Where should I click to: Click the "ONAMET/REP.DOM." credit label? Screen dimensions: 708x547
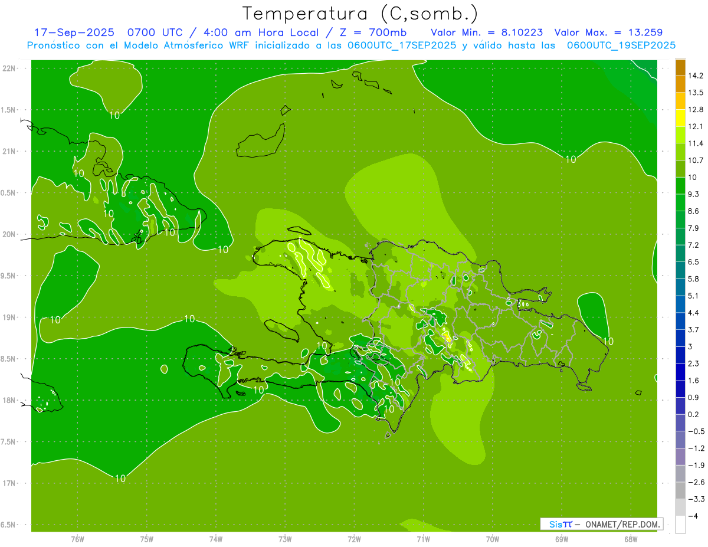click(x=623, y=524)
